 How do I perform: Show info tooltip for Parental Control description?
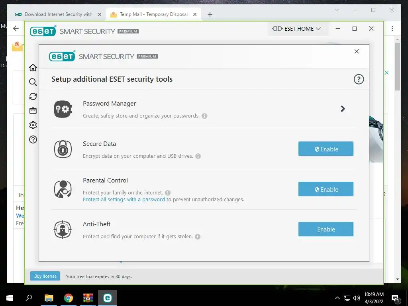pyautogui.click(x=168, y=193)
